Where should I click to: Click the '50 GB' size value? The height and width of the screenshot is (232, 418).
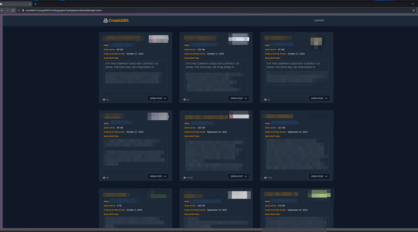[x=120, y=128]
